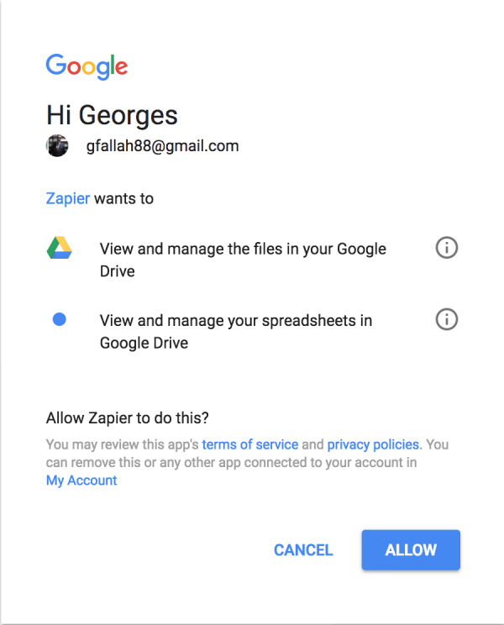504x625 pixels.
Task: Click the Google logo
Action: click(87, 66)
